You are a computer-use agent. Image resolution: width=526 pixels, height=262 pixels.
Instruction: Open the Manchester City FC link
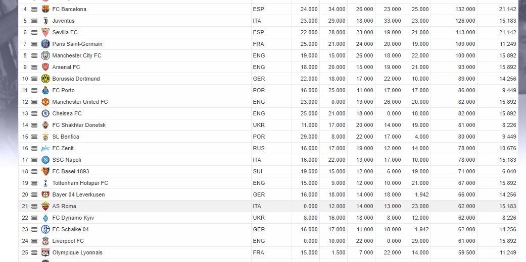click(x=76, y=55)
